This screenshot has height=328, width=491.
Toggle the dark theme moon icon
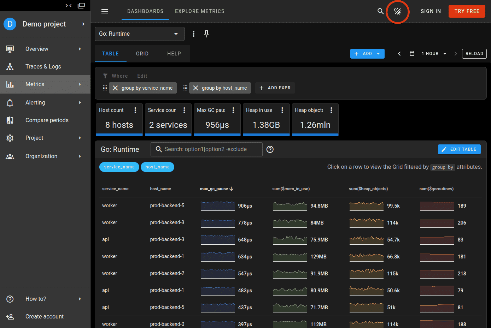pos(398,11)
